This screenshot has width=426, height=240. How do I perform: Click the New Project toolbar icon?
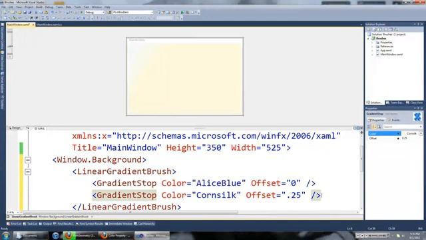pos(5,12)
